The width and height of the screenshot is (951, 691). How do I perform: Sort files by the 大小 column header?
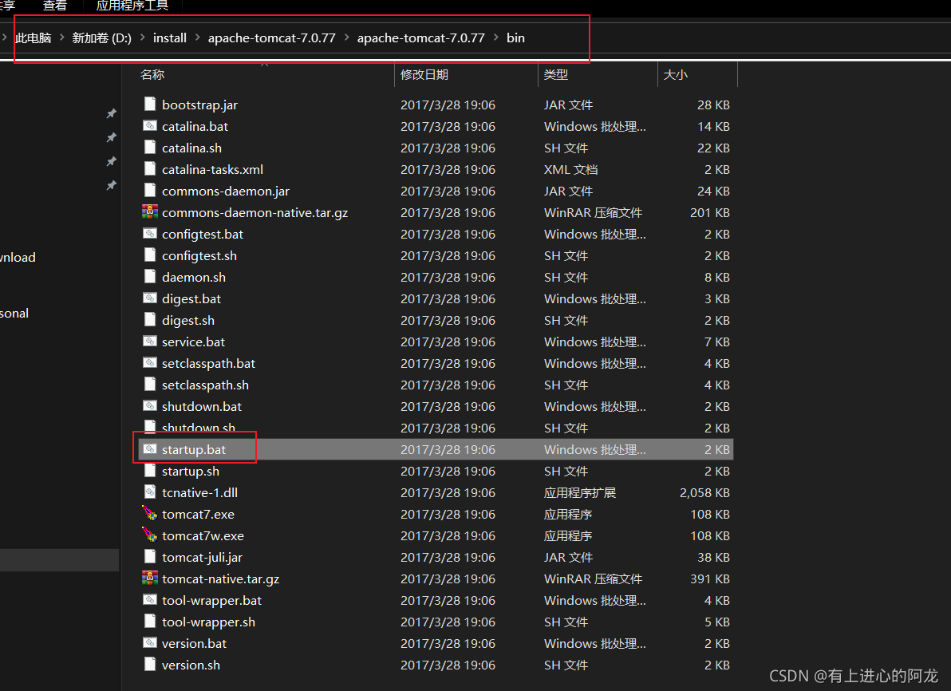pyautogui.click(x=676, y=75)
